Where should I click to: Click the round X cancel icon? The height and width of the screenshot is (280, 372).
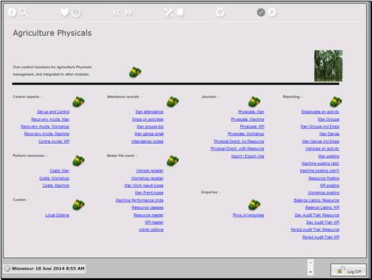point(272,12)
